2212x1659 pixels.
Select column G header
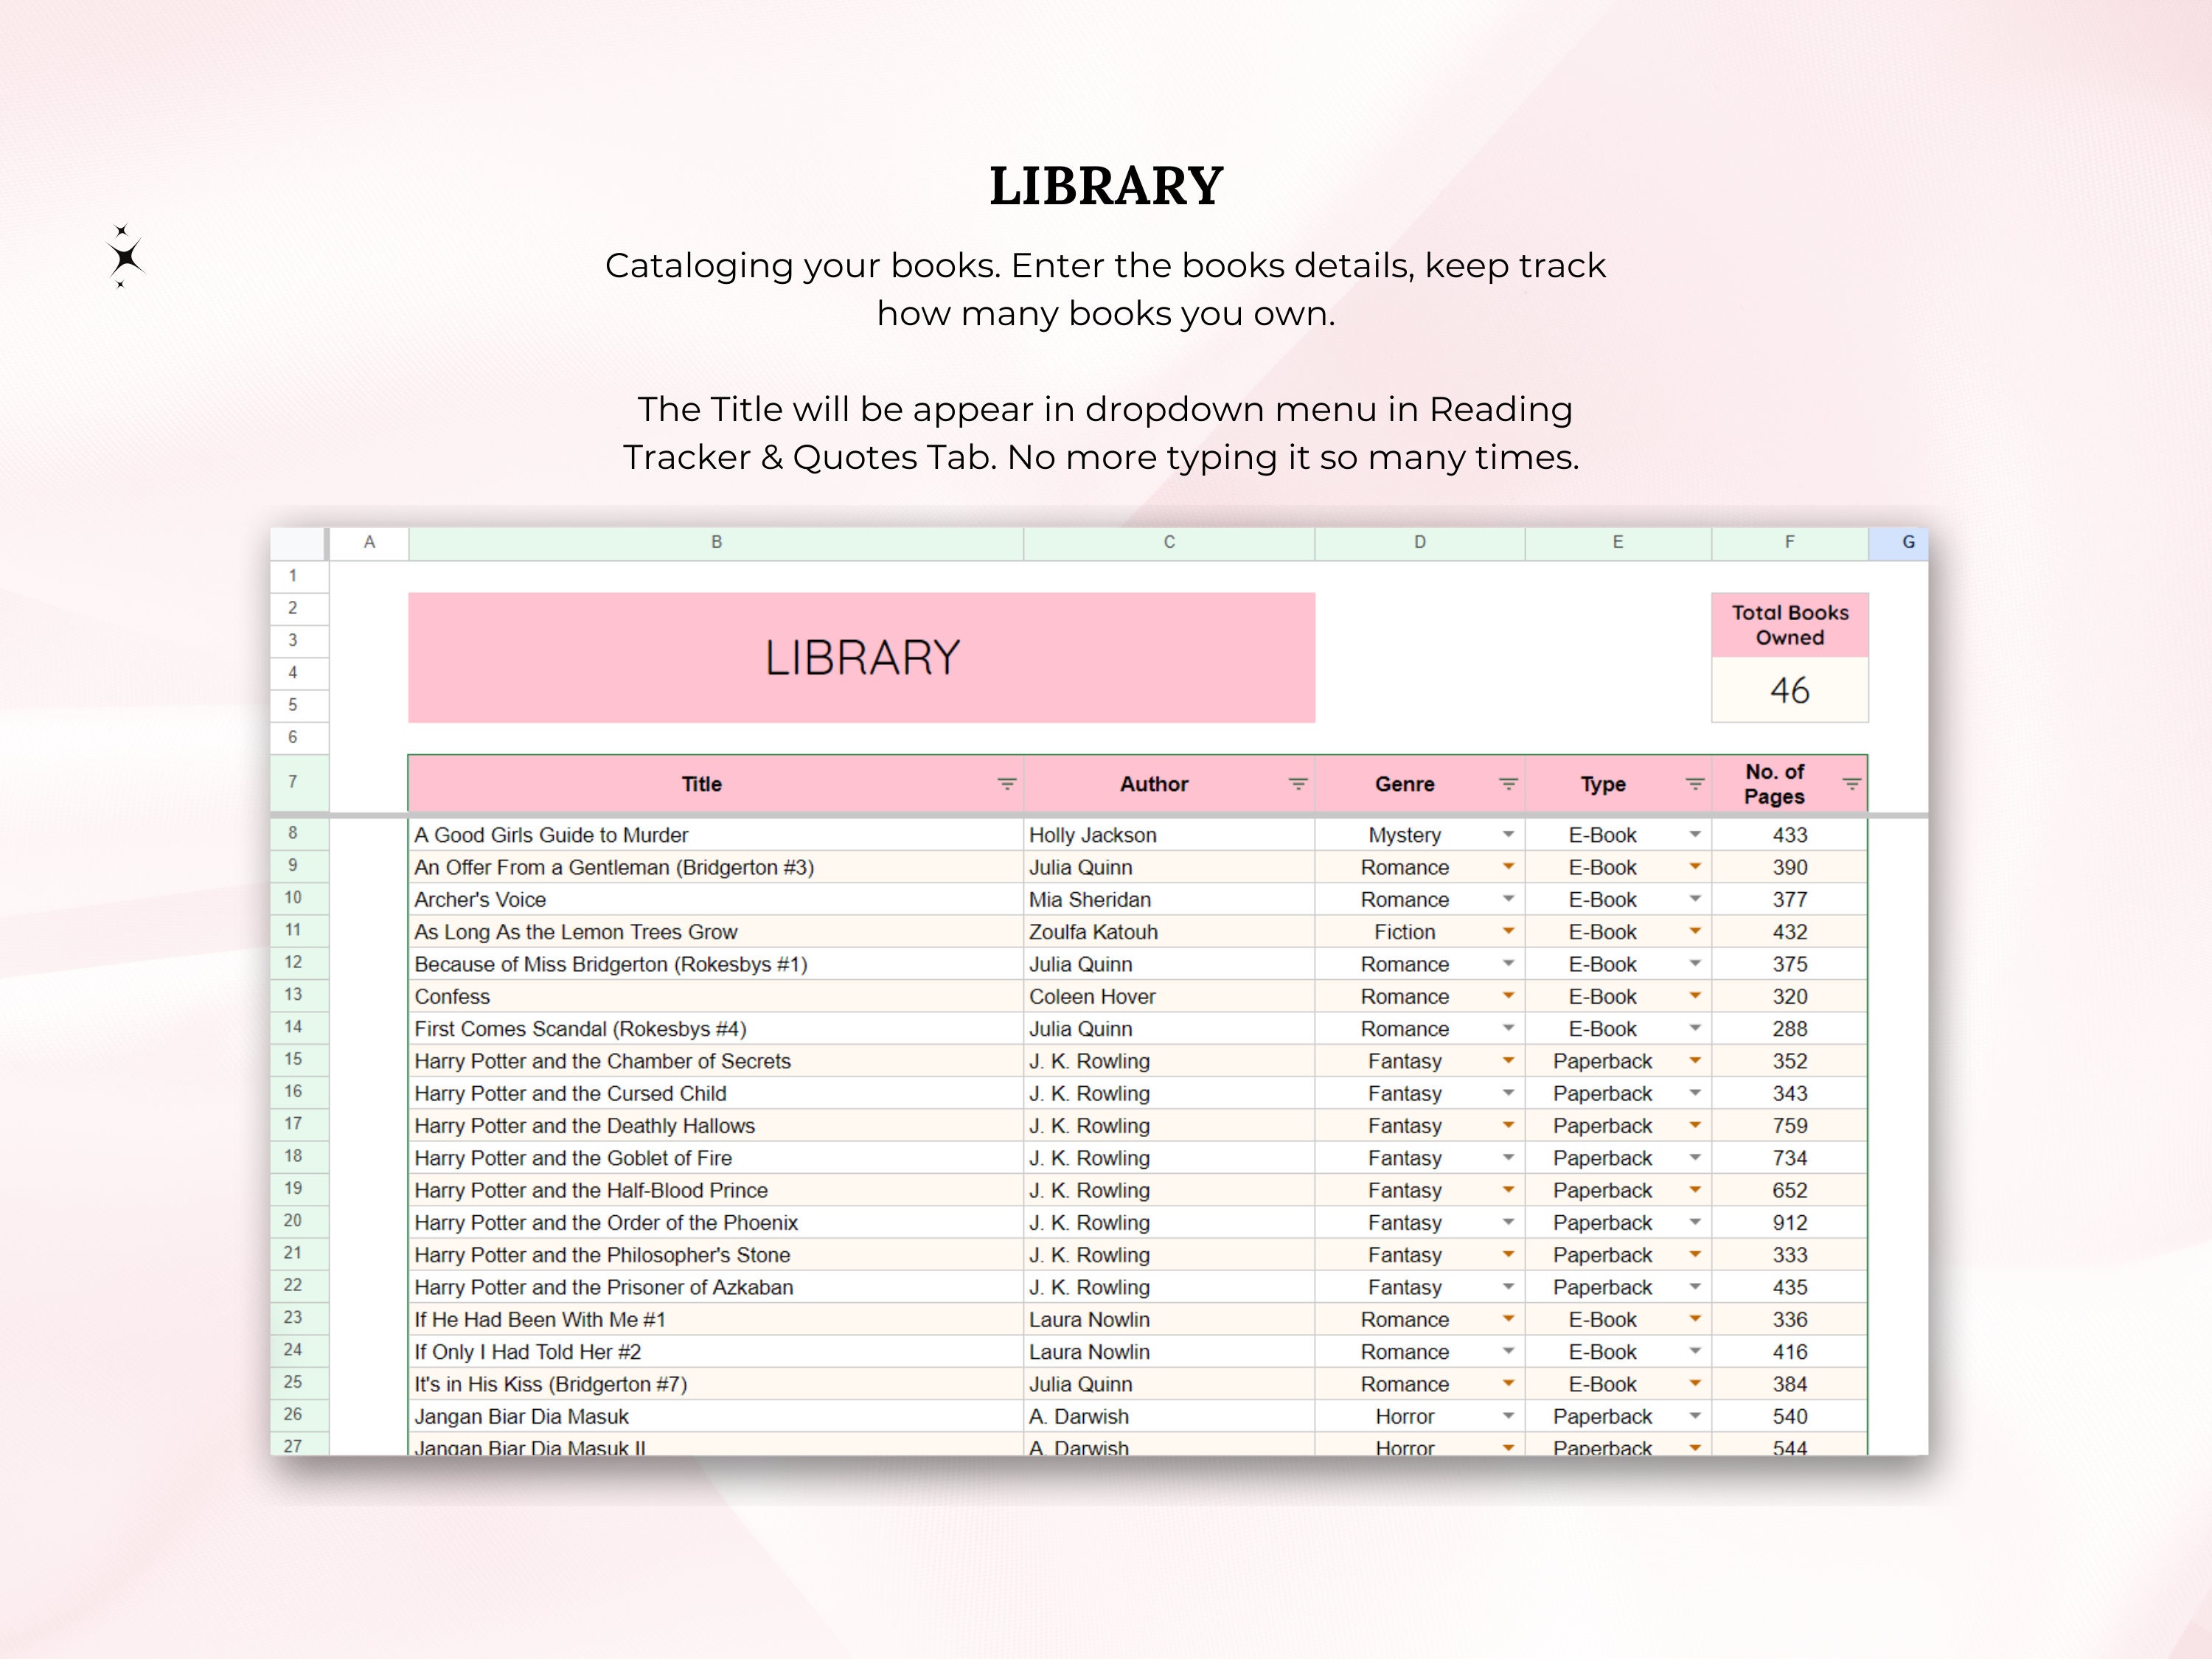(1899, 542)
